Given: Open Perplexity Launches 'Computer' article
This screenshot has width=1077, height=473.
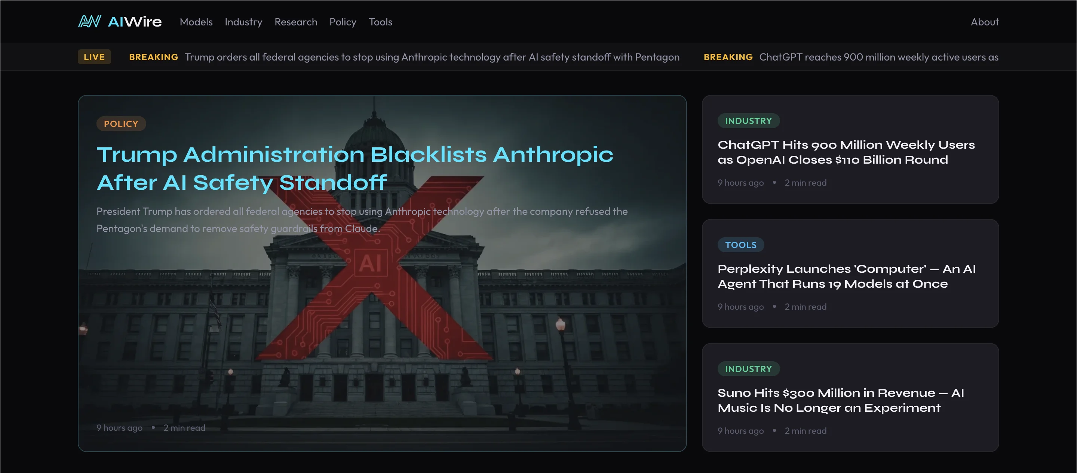Looking at the screenshot, I should 846,276.
